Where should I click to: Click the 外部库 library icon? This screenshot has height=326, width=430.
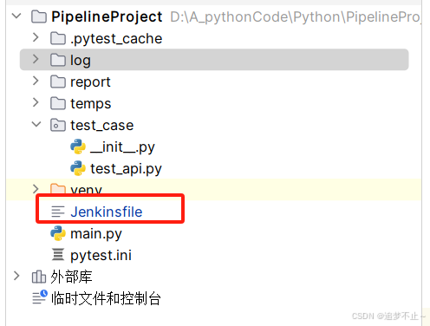click(39, 277)
